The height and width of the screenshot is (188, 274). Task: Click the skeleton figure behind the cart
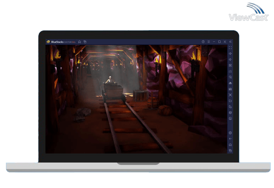pos(110,80)
